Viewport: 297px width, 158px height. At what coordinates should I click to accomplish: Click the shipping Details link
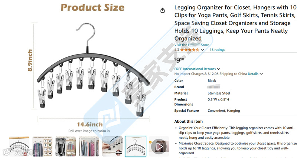click(x=253, y=74)
